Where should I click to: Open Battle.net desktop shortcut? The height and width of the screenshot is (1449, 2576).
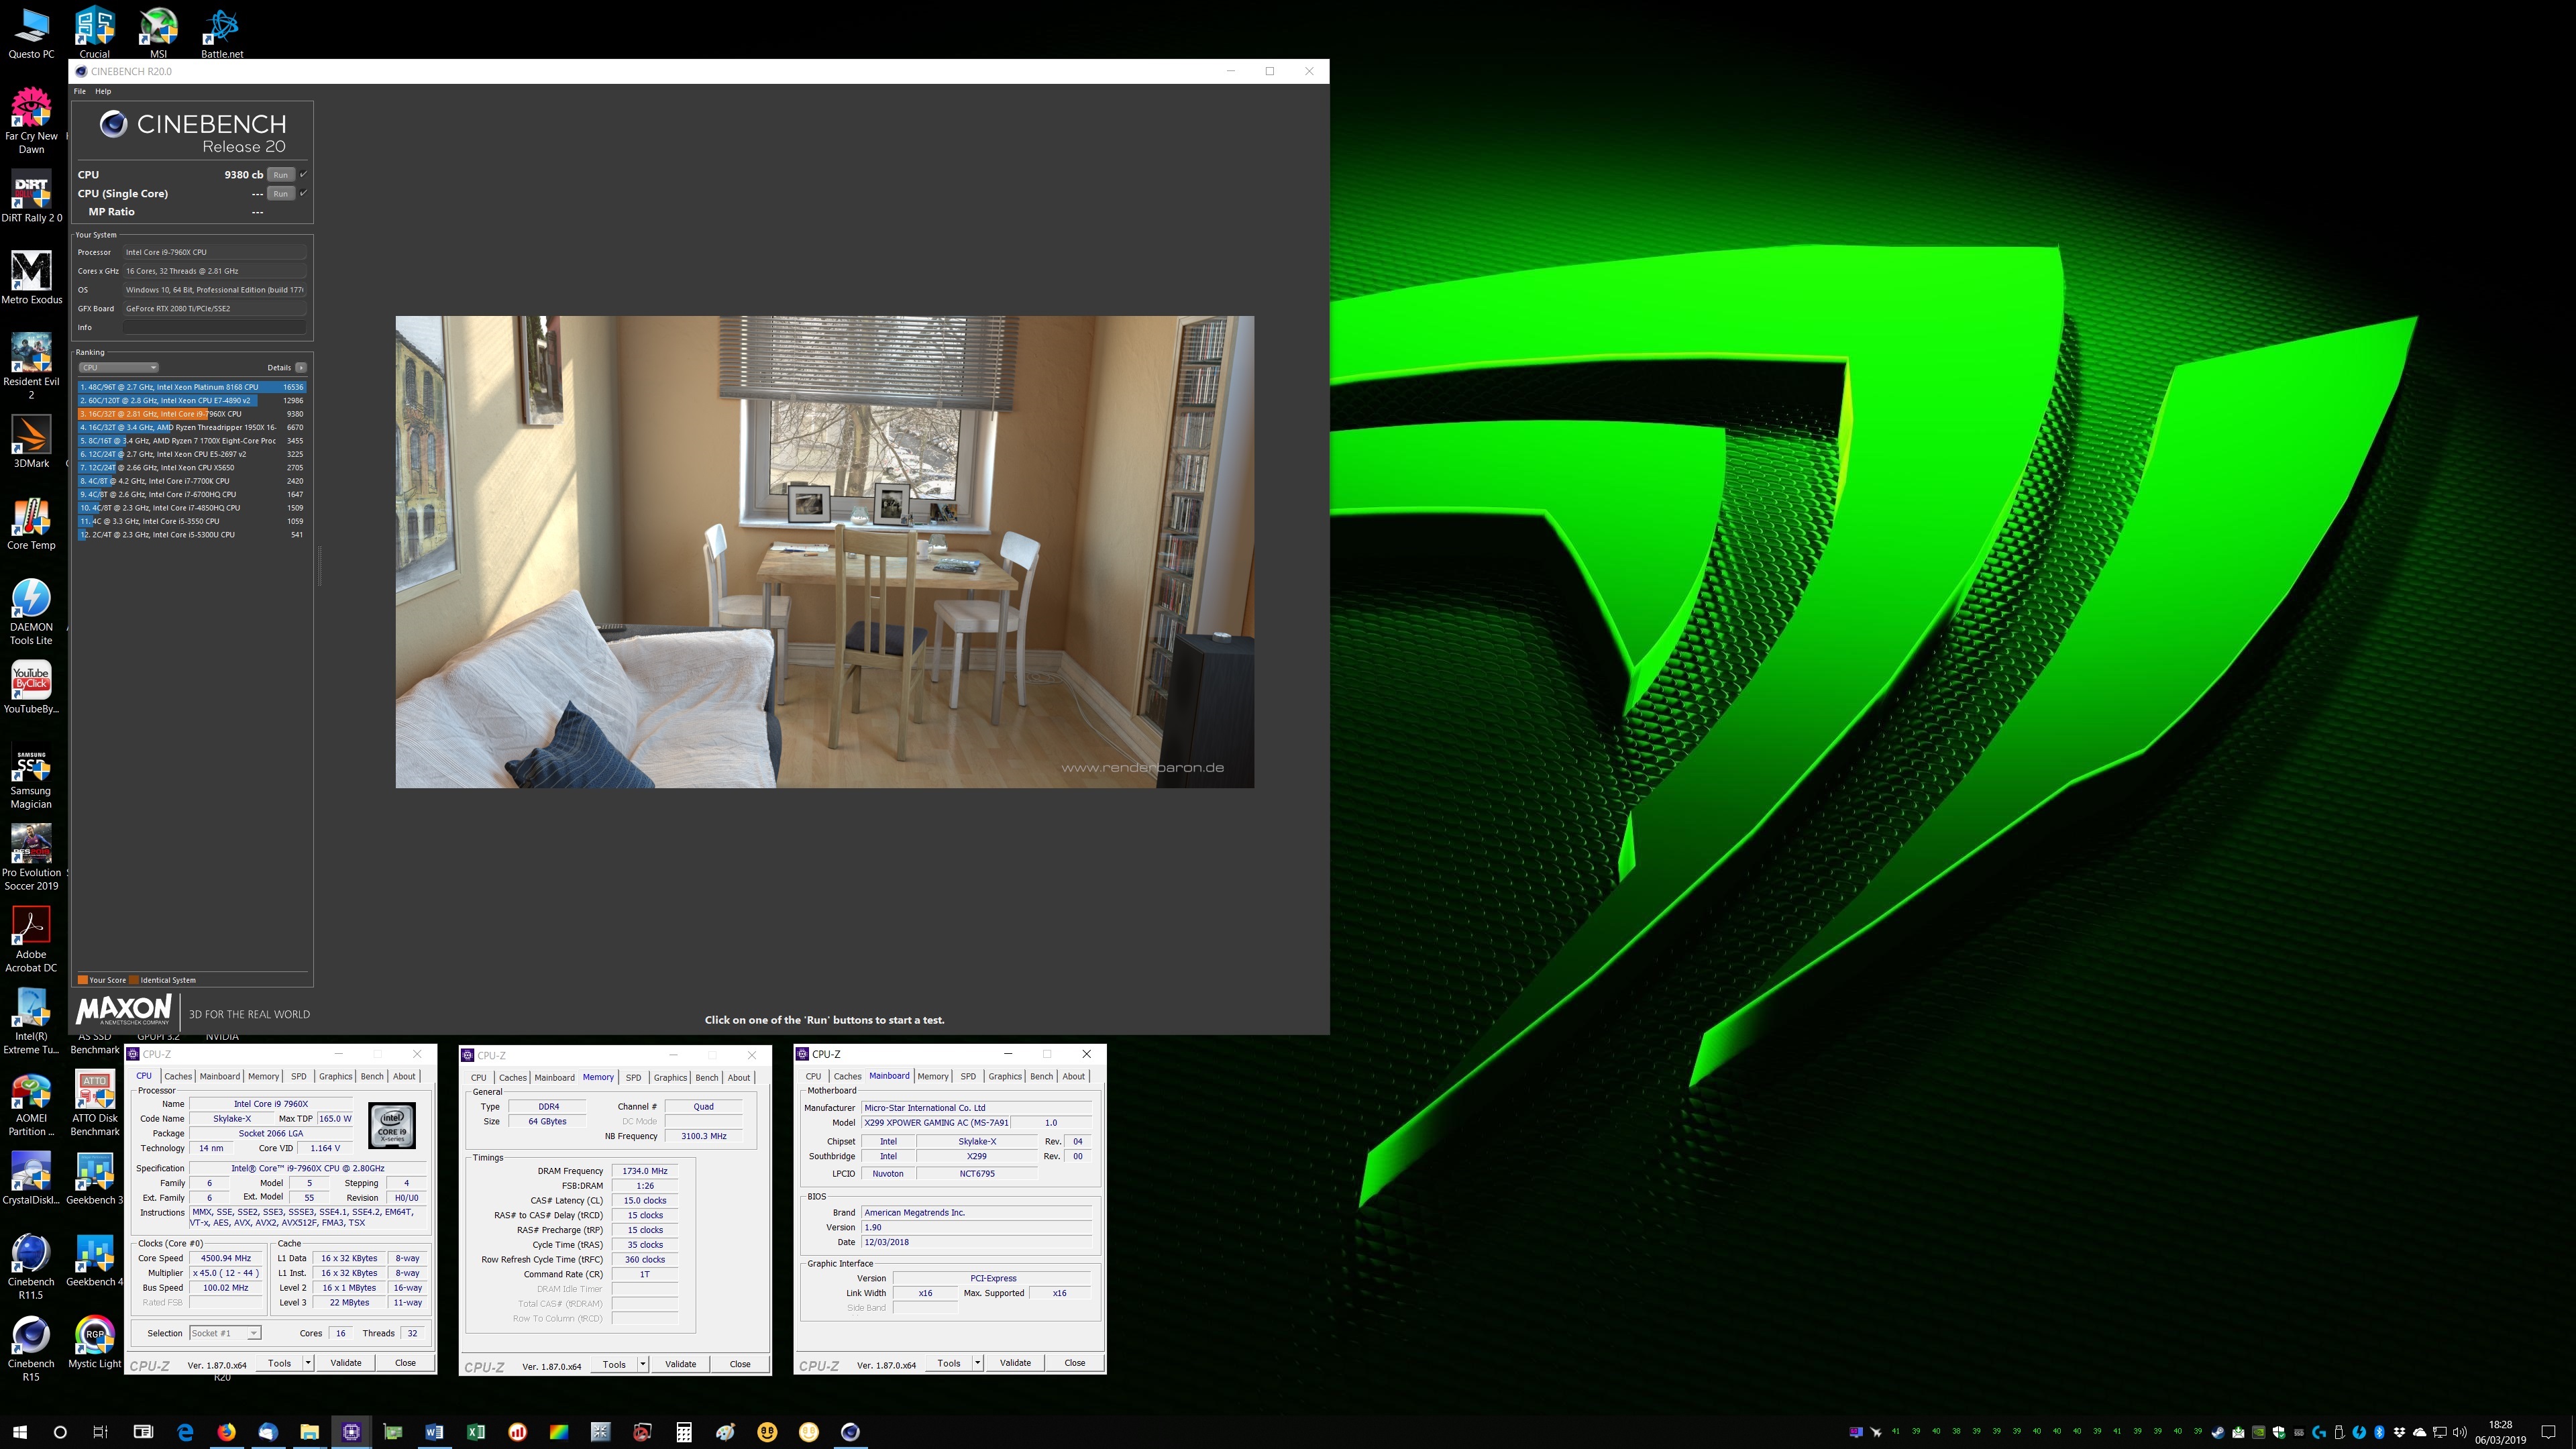[x=222, y=32]
